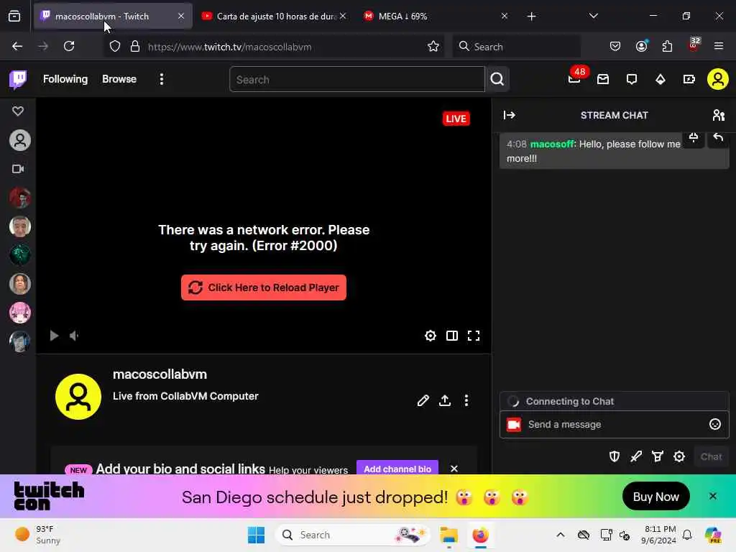Open the video player settings gear
Screen dimensions: 736x552
pyautogui.click(x=431, y=336)
